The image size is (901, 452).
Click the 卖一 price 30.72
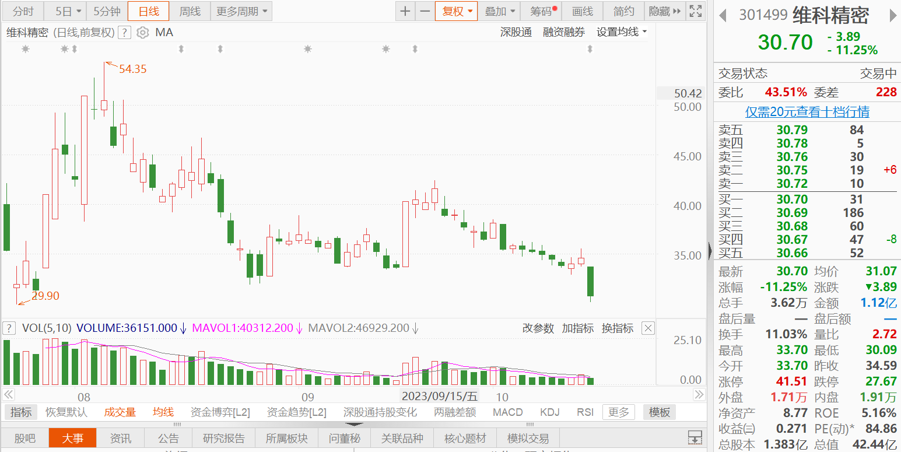point(792,184)
